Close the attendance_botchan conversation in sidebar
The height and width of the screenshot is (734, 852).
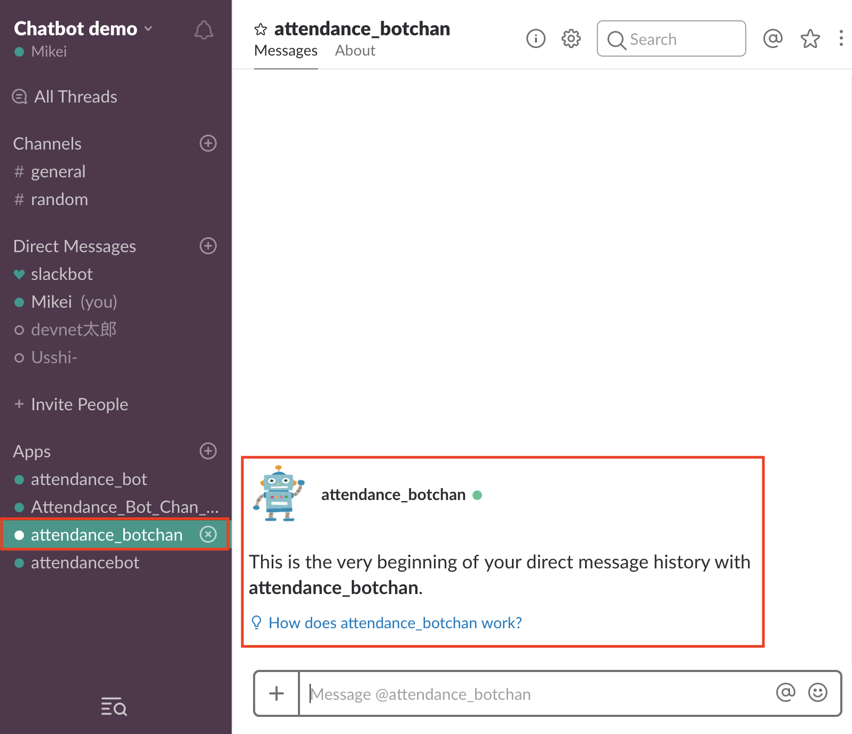coord(208,534)
